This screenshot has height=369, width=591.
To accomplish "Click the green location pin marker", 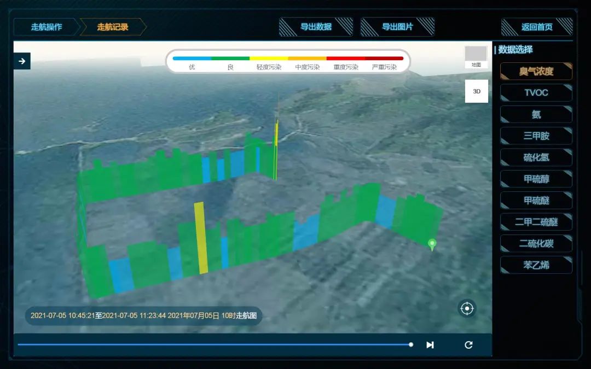I will coord(432,244).
